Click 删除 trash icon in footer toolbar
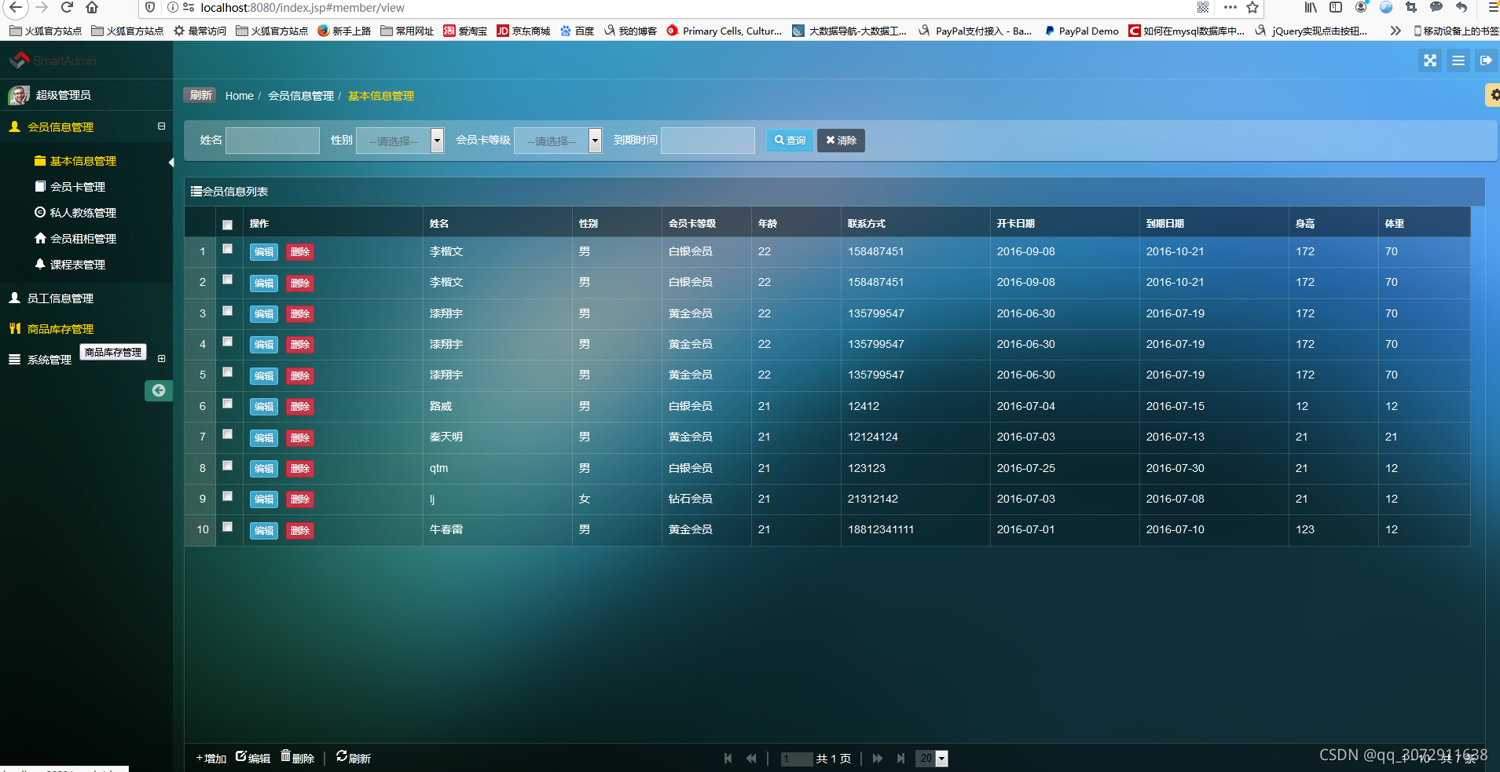This screenshot has width=1500, height=772. click(x=298, y=758)
